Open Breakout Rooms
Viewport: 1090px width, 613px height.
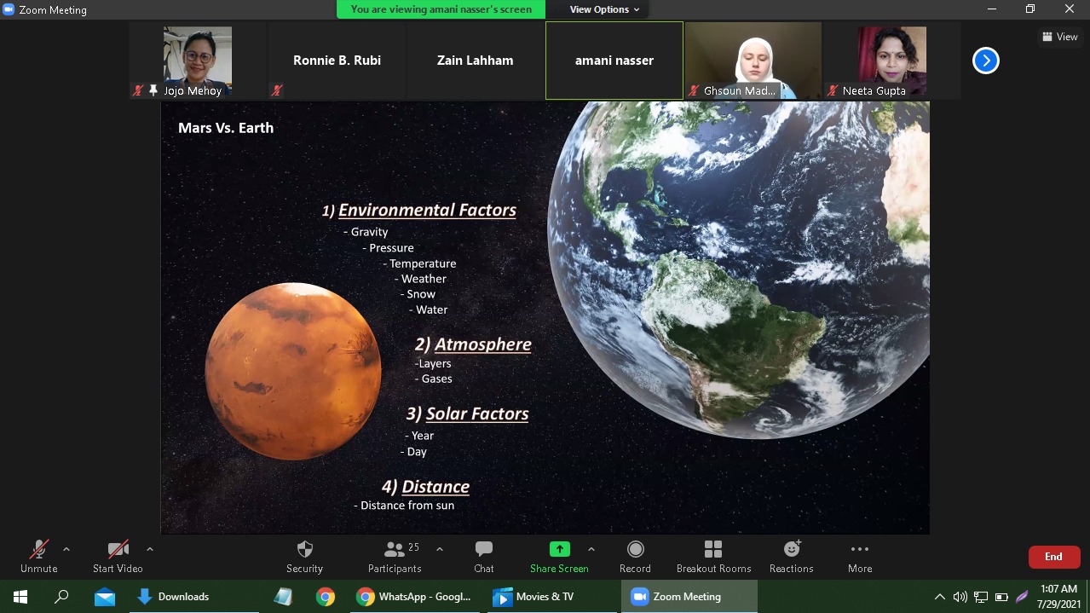713,557
